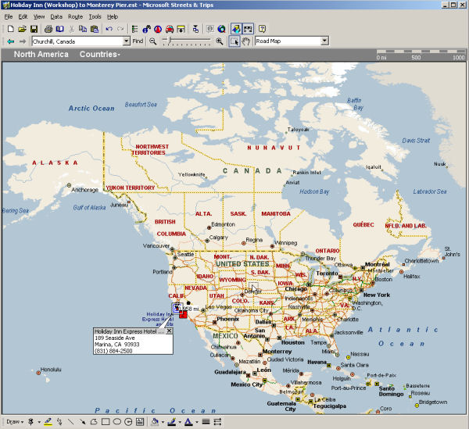469x429 pixels.
Task: Open the Tools menu
Action: 95,16
